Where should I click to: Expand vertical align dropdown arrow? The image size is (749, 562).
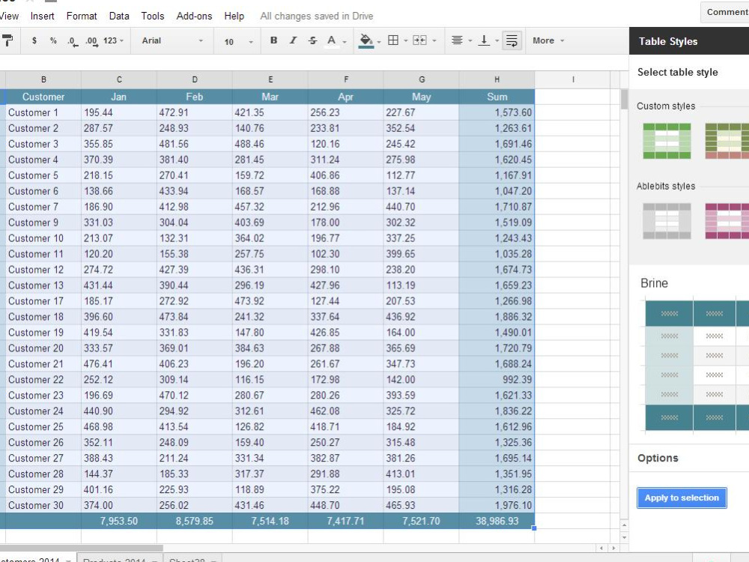[x=497, y=41]
